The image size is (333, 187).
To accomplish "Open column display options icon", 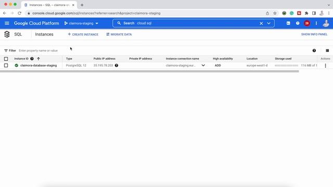I will tap(327, 50).
